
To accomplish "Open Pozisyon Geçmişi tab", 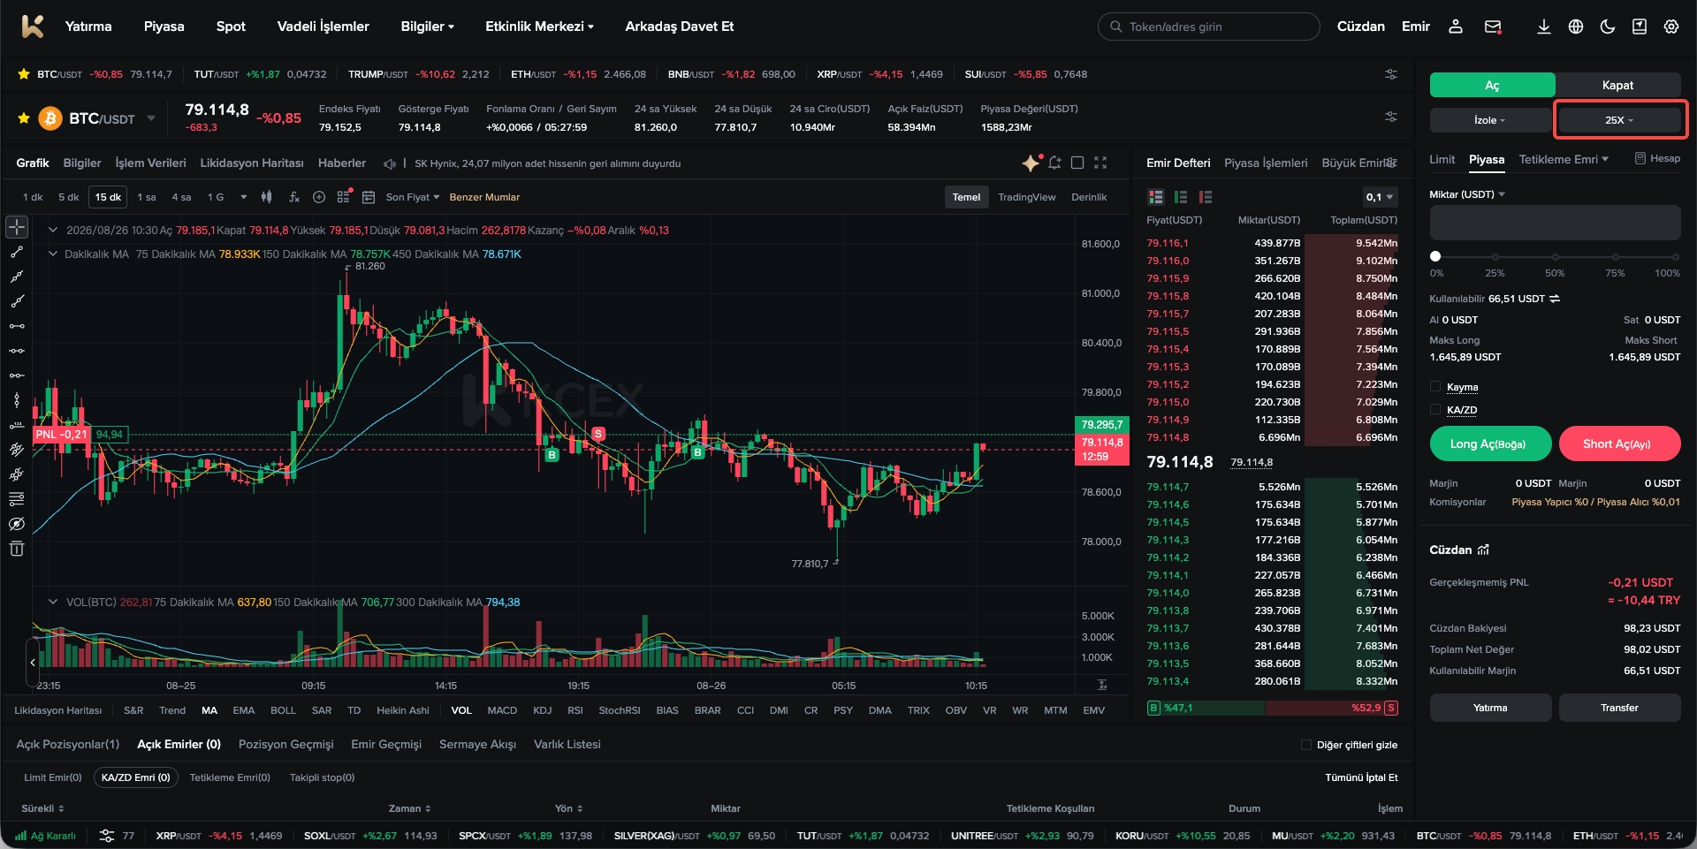I will pos(286,744).
